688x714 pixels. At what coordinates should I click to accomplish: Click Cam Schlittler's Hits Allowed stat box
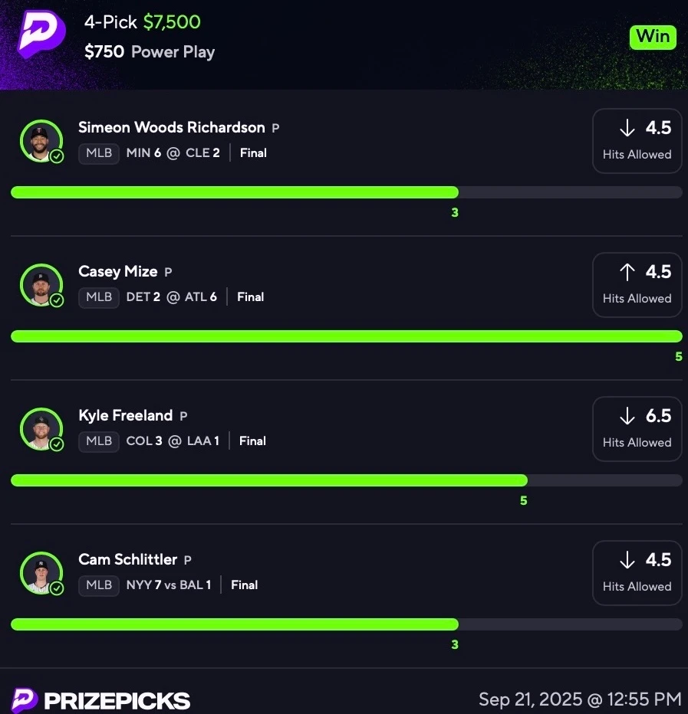637,573
